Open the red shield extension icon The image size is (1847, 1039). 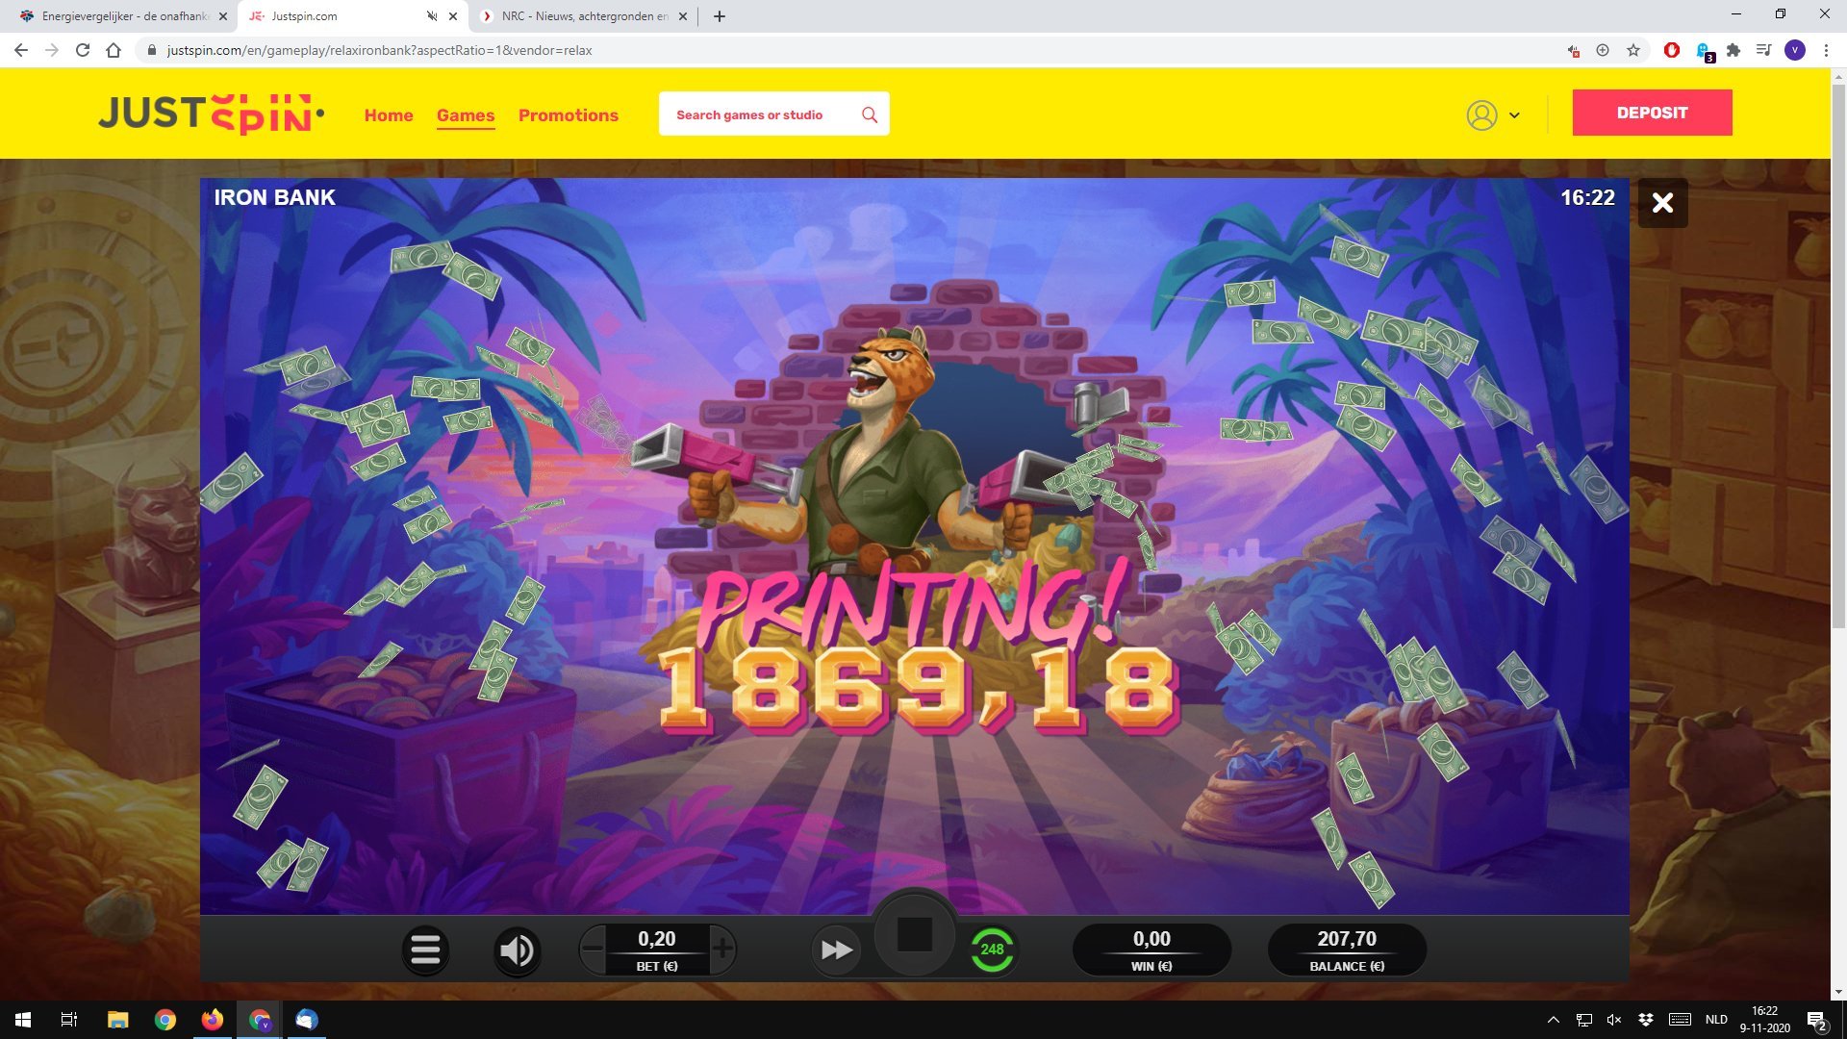pos(1672,50)
